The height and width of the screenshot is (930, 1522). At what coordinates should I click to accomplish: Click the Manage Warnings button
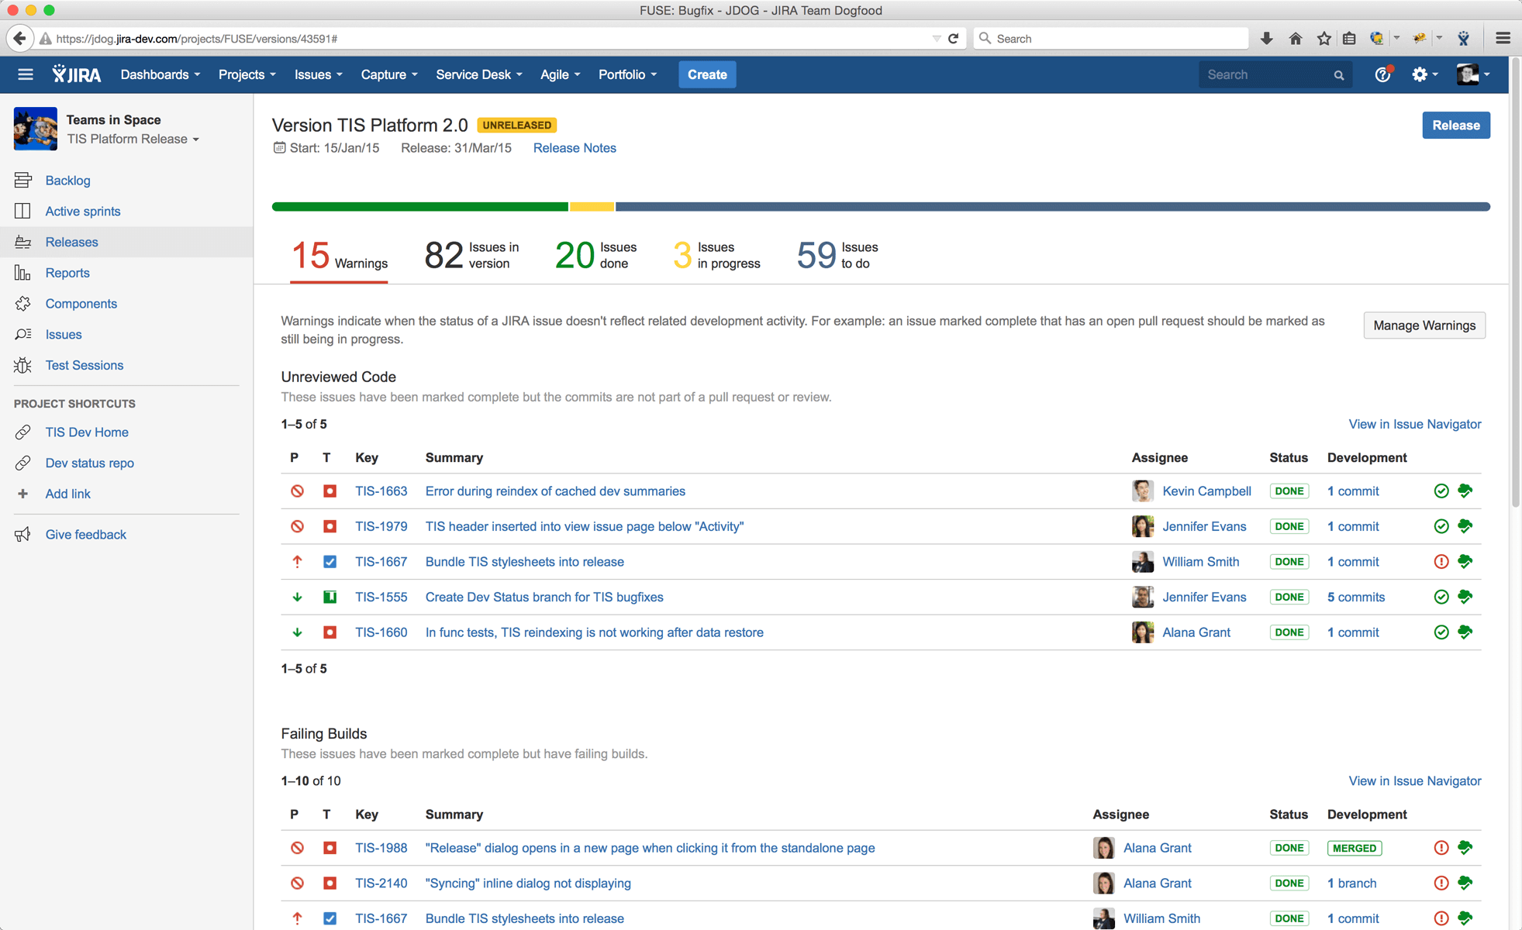click(1422, 324)
